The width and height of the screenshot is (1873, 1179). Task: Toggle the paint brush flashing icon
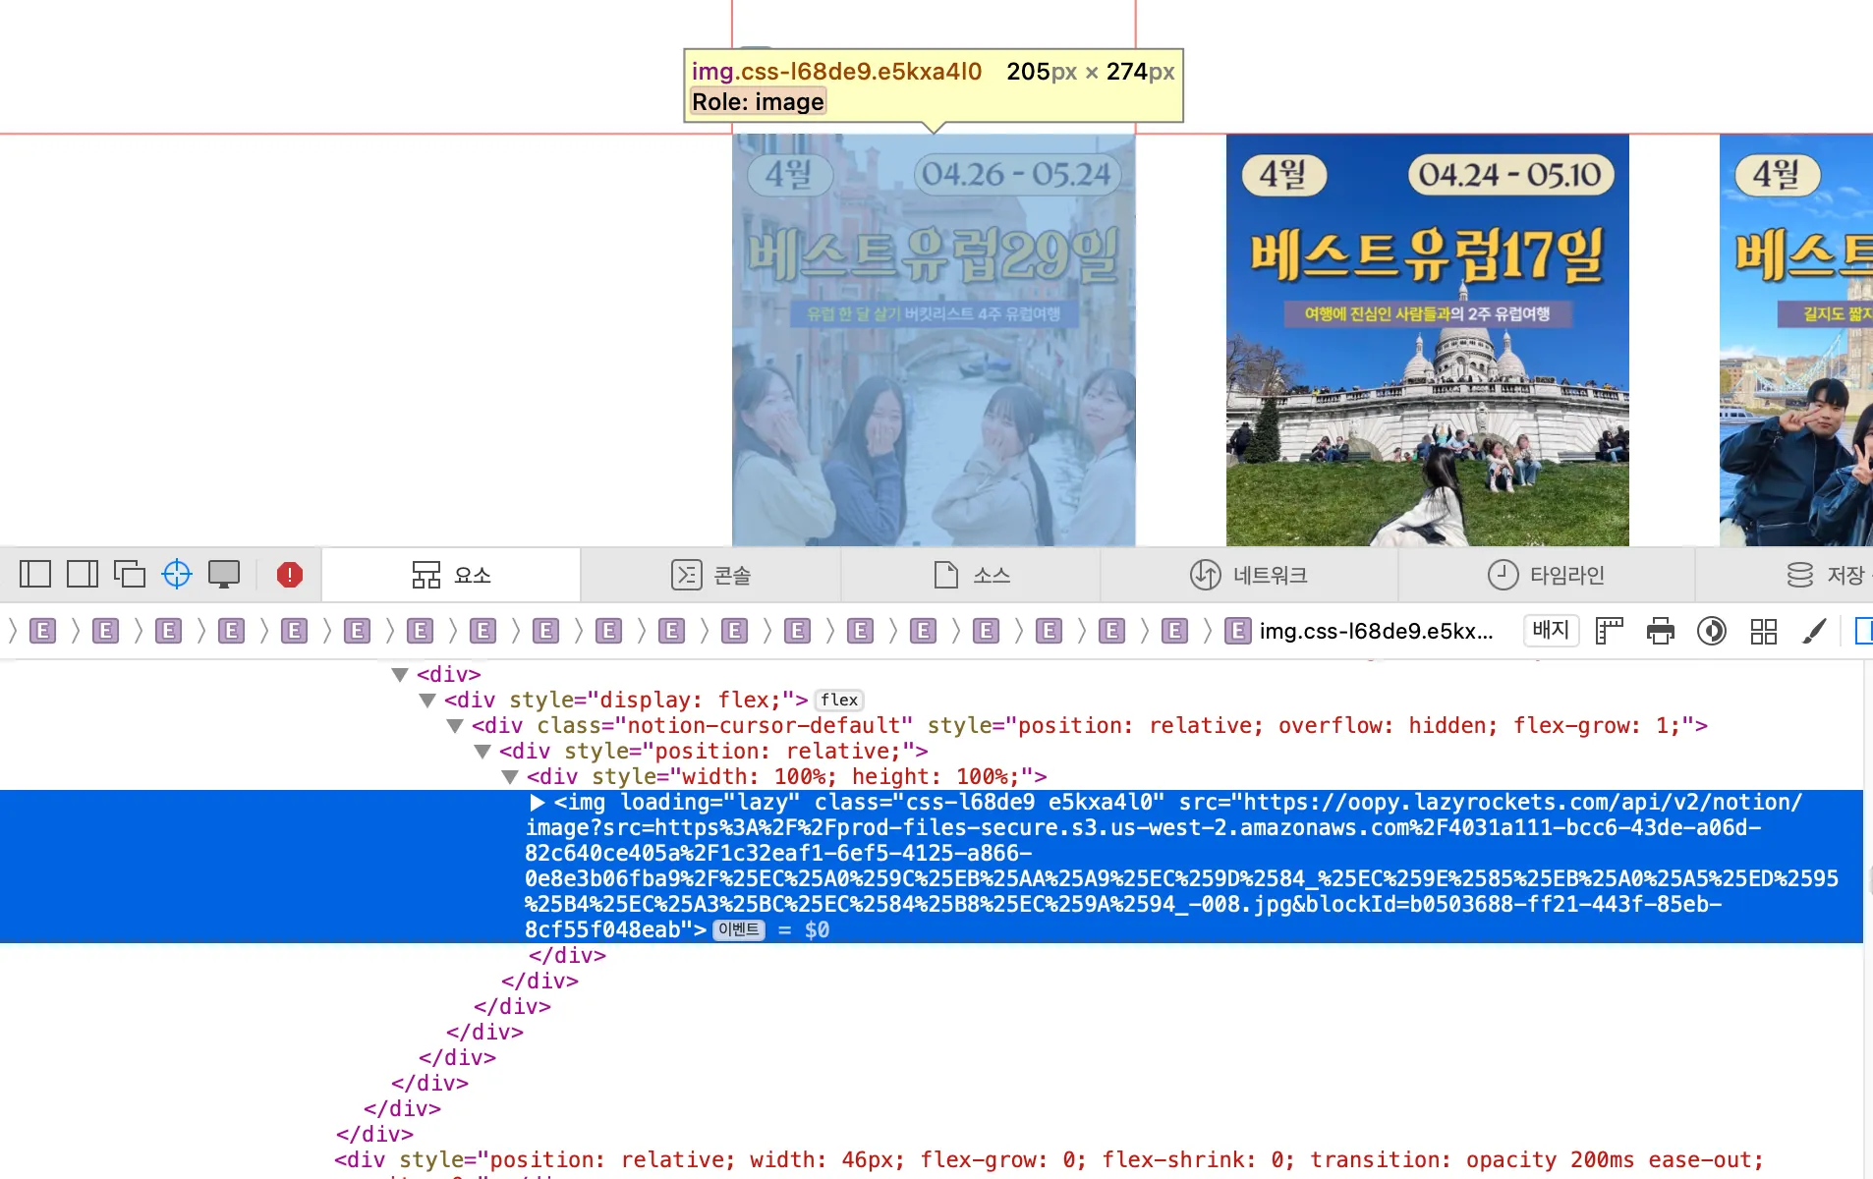pyautogui.click(x=1815, y=631)
